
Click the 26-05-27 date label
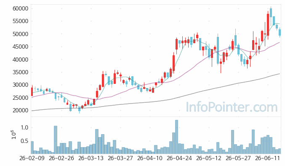(238, 158)
